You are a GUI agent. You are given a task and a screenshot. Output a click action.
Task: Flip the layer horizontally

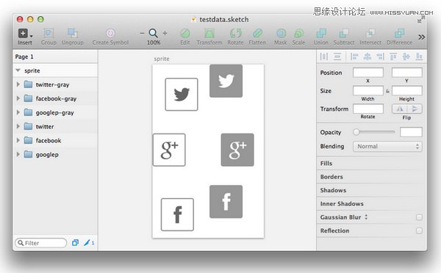pyautogui.click(x=400, y=109)
